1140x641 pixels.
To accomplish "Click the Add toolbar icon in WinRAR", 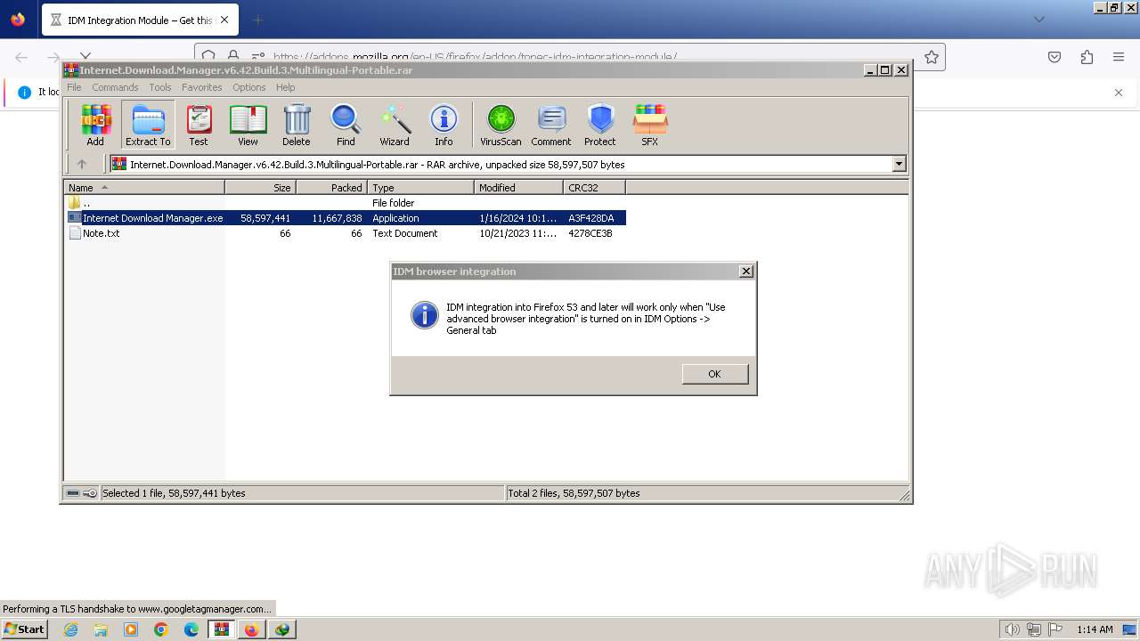I will [95, 125].
